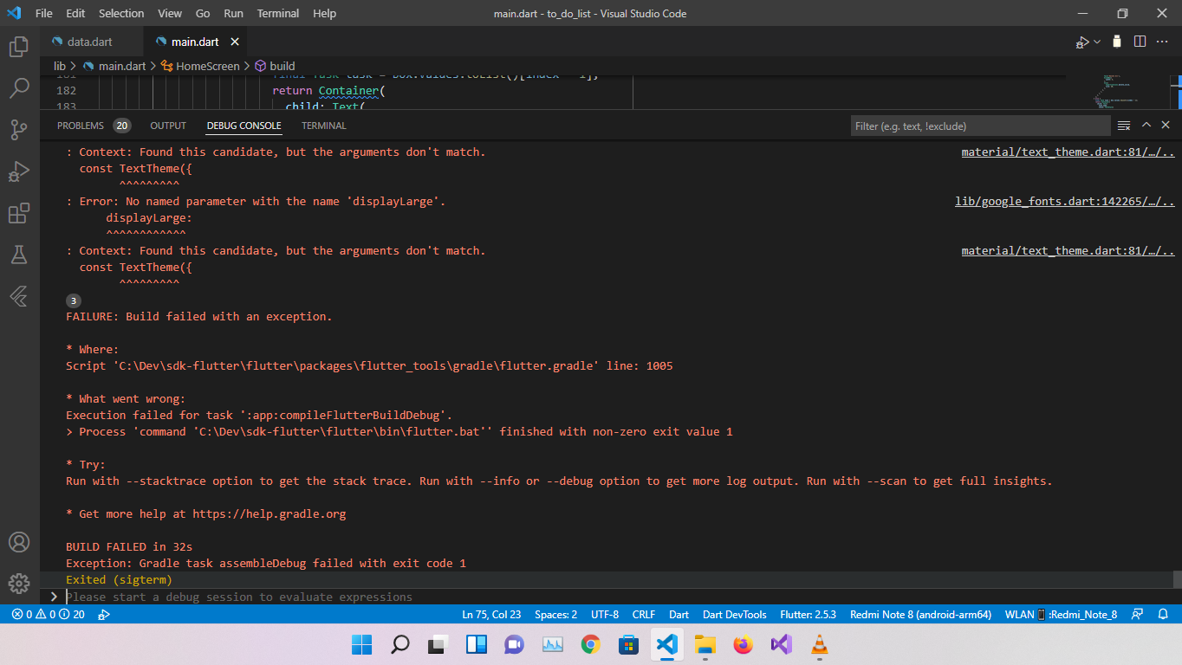Open More Actions ellipsis menu

(x=1163, y=42)
